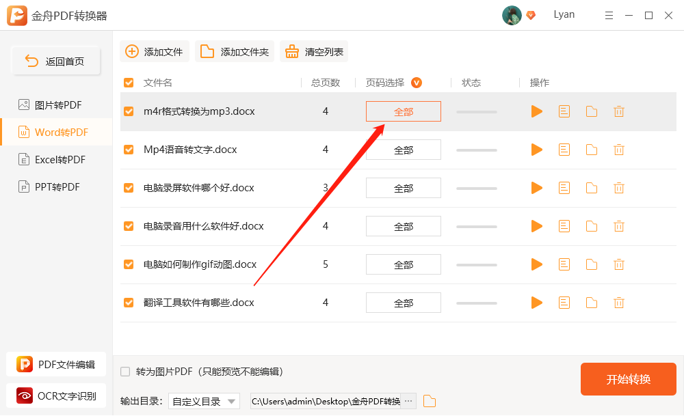Open output folder icon for m4r格式转换为mp3.docx
Screen dimensions: 684x416
[592, 111]
